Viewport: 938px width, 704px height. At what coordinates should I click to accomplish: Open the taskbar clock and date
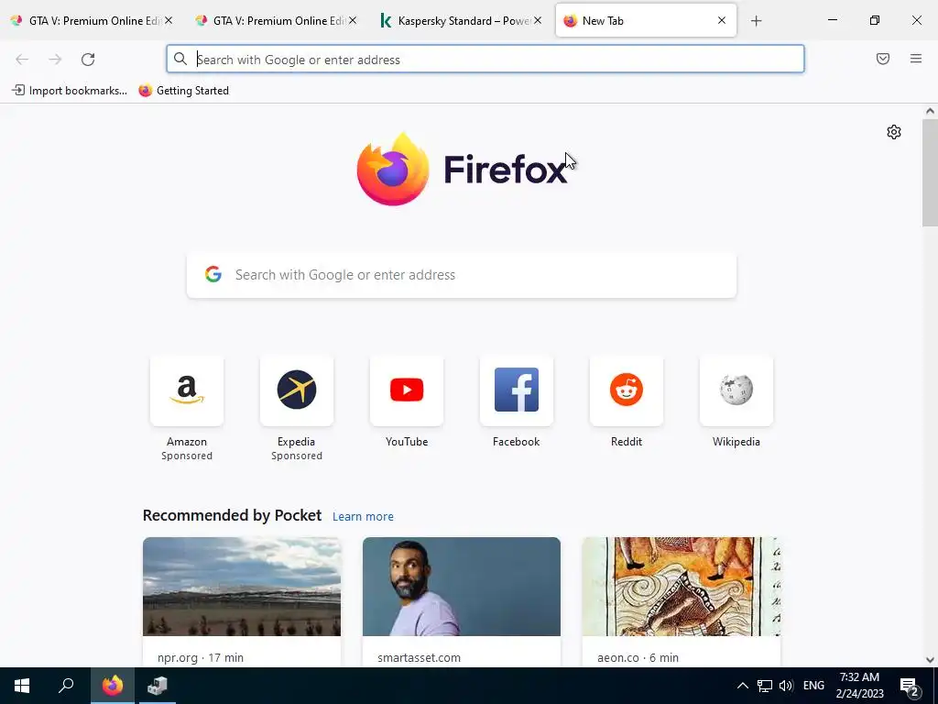pos(859,686)
